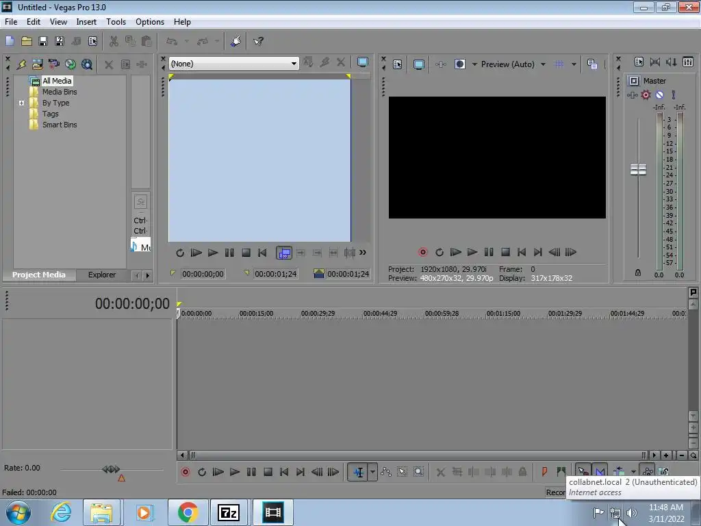The image size is (701, 526).
Task: Click the Master volume fader handle
Action: click(x=638, y=170)
